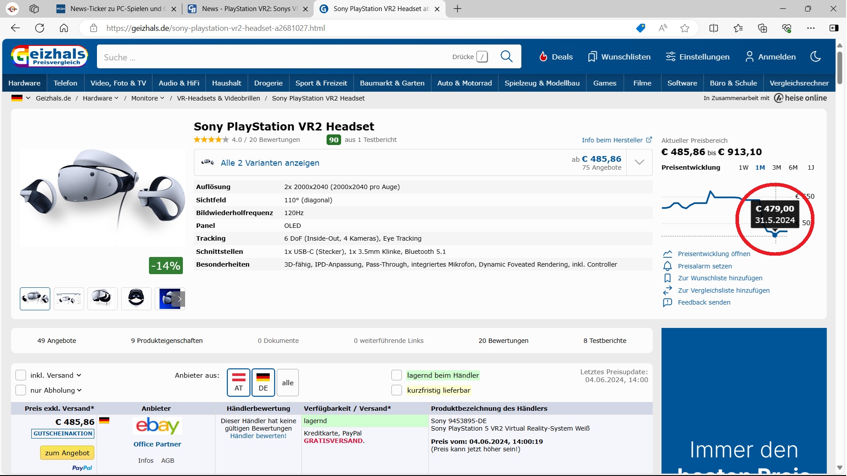Toggle AT vendor country filter
Screen dimensions: 847x476
click(239, 383)
